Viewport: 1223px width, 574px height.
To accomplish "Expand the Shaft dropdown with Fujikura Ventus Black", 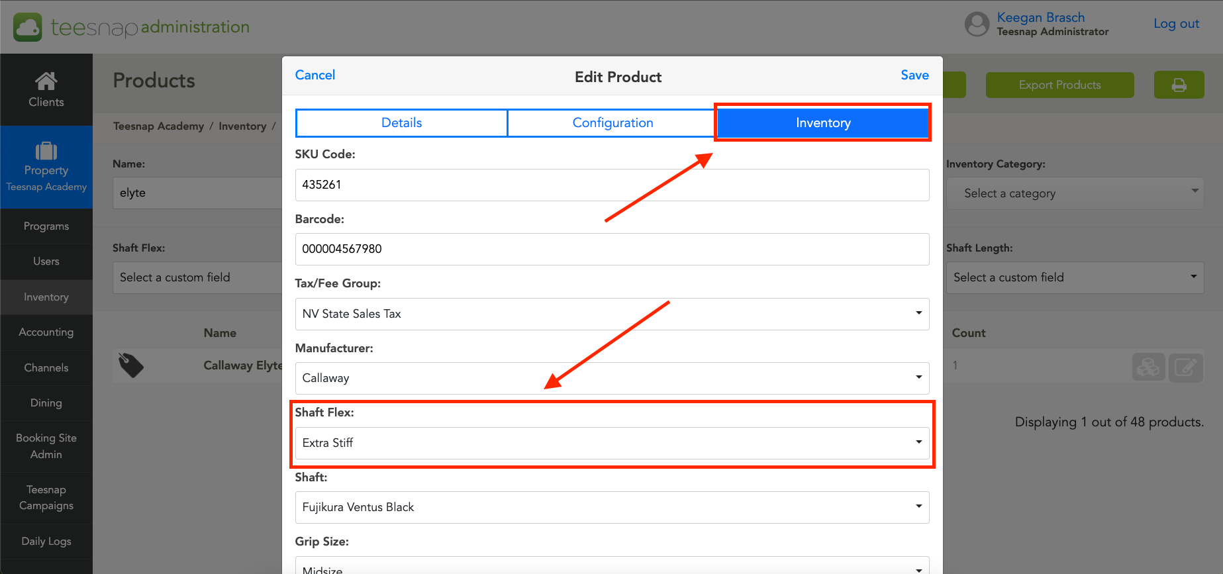I will 612,507.
